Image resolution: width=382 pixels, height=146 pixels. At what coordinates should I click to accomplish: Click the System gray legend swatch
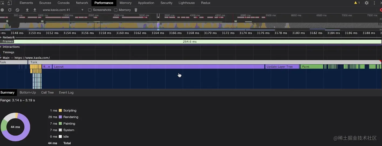click(x=60, y=130)
